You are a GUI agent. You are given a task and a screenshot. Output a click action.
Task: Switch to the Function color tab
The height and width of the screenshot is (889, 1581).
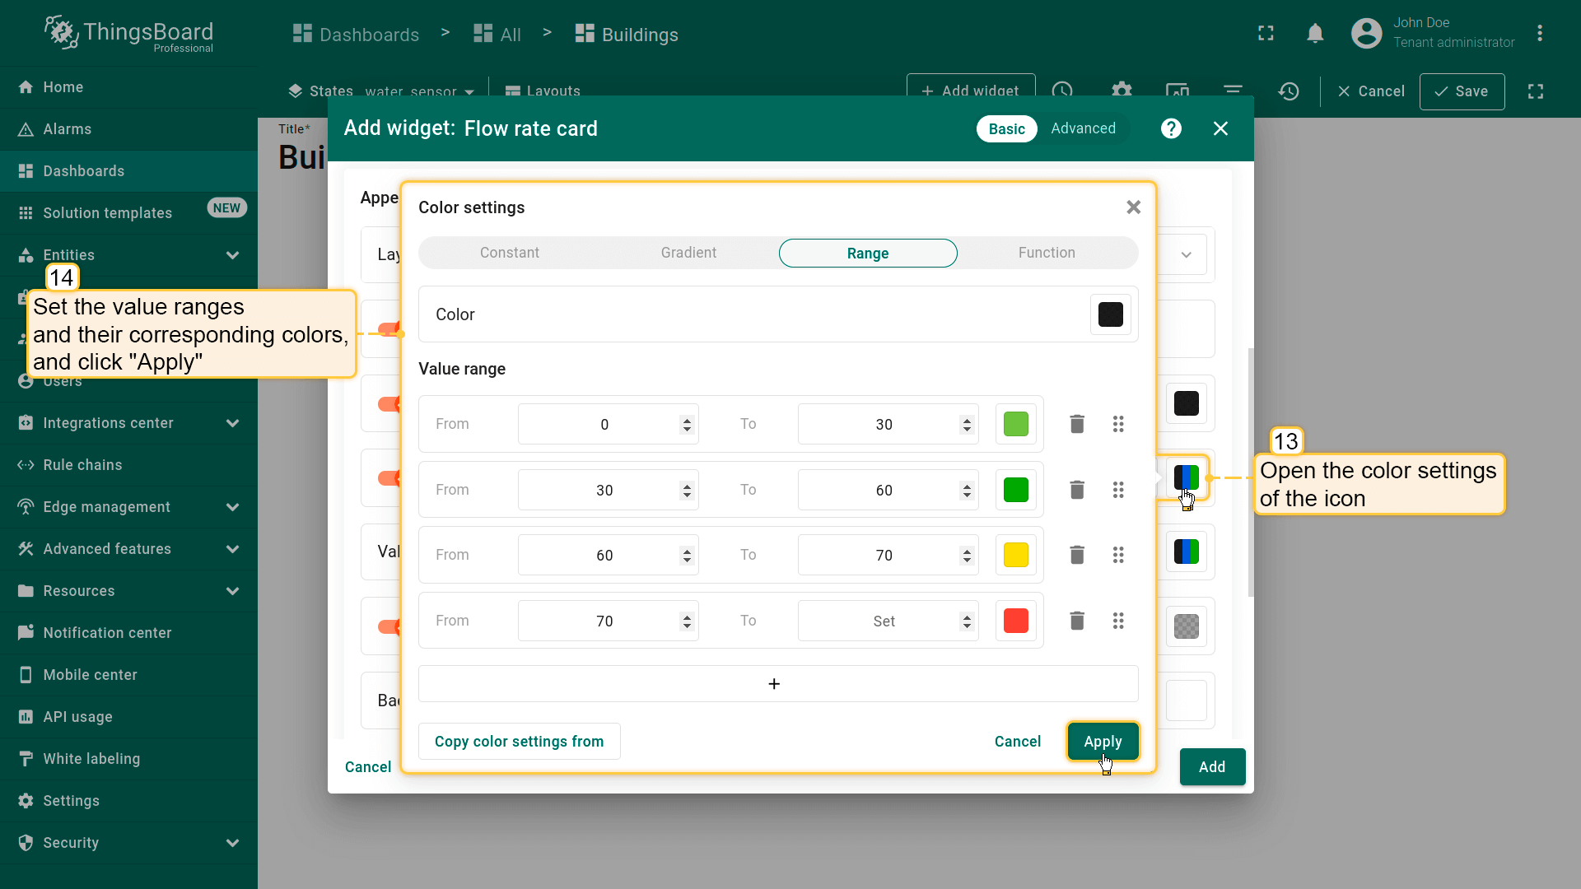(1047, 253)
